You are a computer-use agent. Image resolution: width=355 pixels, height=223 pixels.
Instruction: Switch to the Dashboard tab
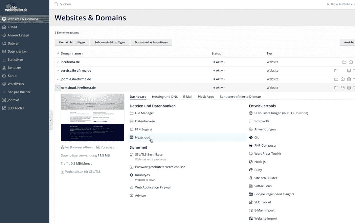click(x=138, y=97)
